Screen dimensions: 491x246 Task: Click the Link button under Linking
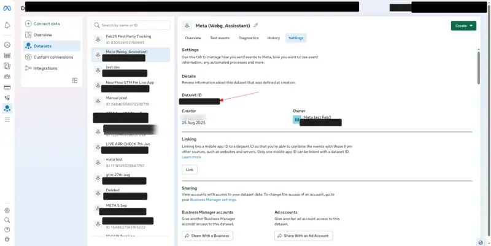point(190,170)
